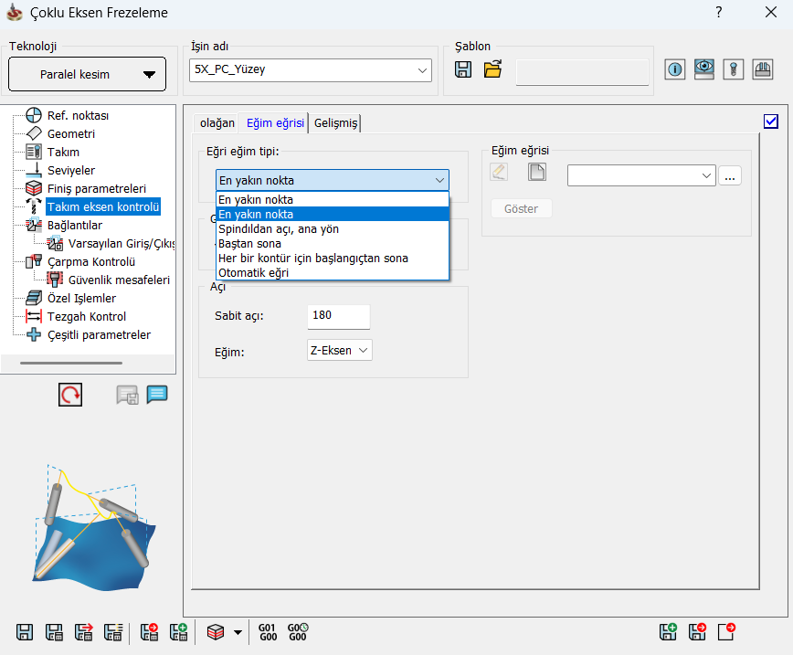
Task: Click the eye preview icon at top right
Action: (x=704, y=69)
